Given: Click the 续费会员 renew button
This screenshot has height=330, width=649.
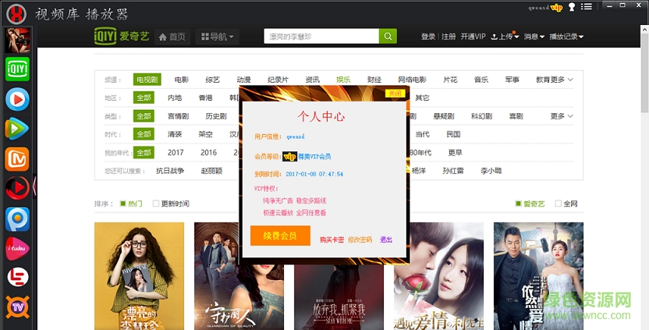Looking at the screenshot, I should [x=280, y=236].
